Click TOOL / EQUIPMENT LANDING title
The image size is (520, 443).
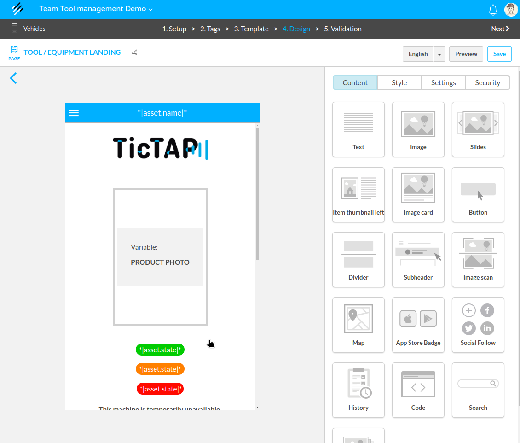[x=72, y=52]
